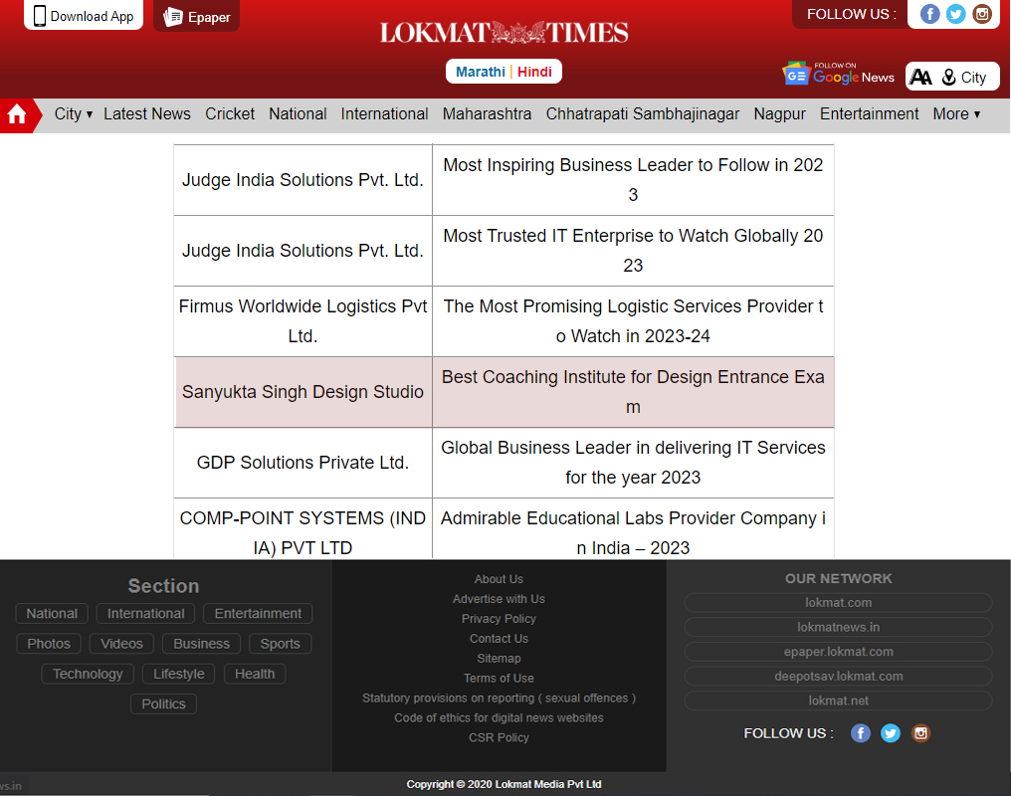Image resolution: width=1011 pixels, height=796 pixels.
Task: Click the footer Instagram icon
Action: tap(920, 733)
